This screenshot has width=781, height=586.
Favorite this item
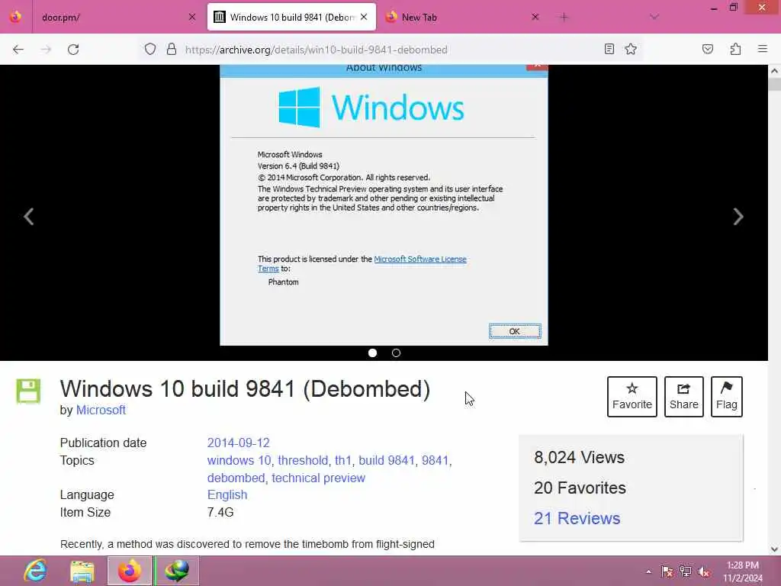point(632,397)
